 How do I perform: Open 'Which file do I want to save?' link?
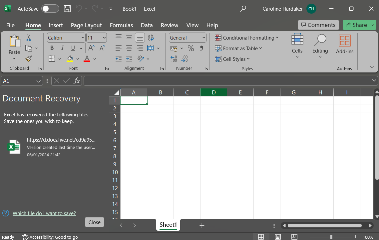44,213
